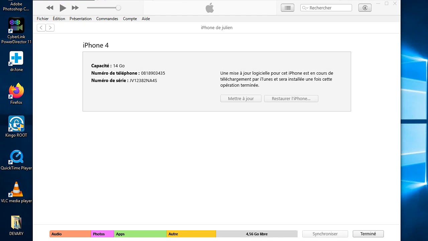
Task: Click the Autre segment of storage bar
Action: tap(191, 234)
